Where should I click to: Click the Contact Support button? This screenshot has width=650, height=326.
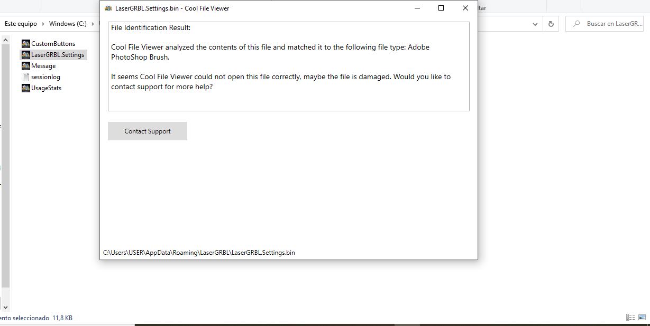click(x=148, y=131)
